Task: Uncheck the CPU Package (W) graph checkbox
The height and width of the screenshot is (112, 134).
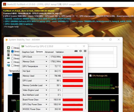Action: point(90,76)
